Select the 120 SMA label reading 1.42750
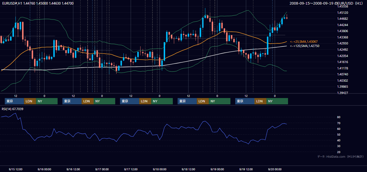367x172 pixels. coord(305,46)
